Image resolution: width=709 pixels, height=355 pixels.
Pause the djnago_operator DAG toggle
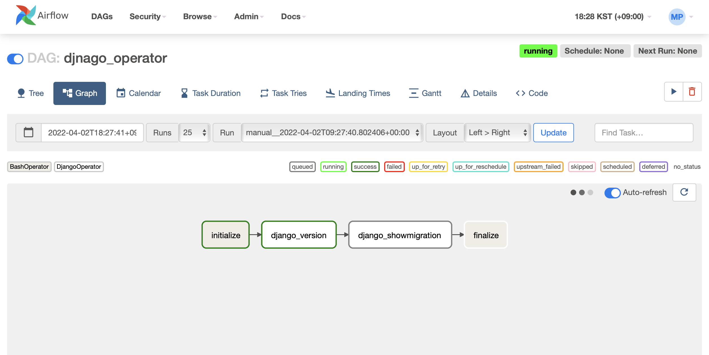(x=15, y=59)
